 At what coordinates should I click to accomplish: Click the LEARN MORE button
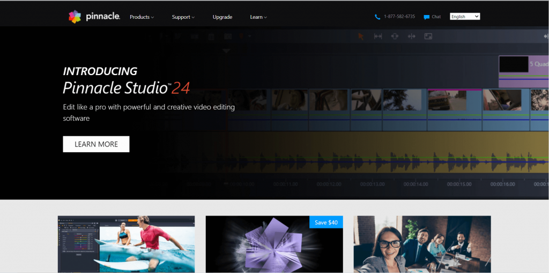click(x=97, y=144)
